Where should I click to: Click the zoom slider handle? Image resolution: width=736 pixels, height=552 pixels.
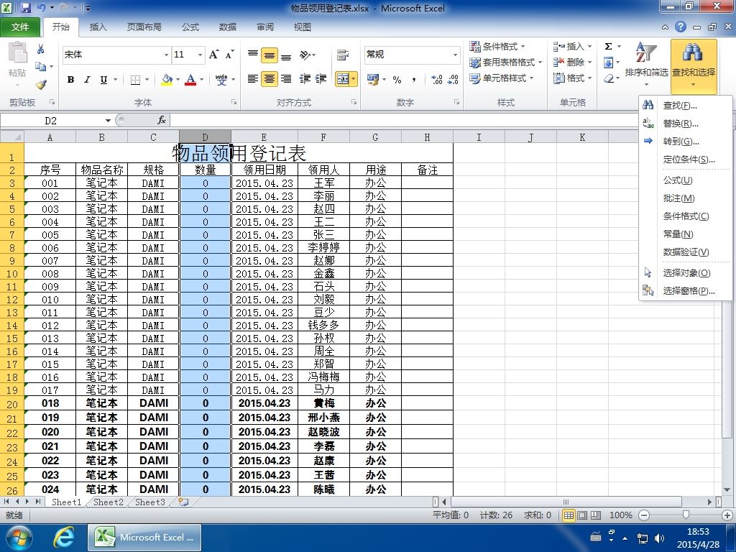(x=686, y=515)
